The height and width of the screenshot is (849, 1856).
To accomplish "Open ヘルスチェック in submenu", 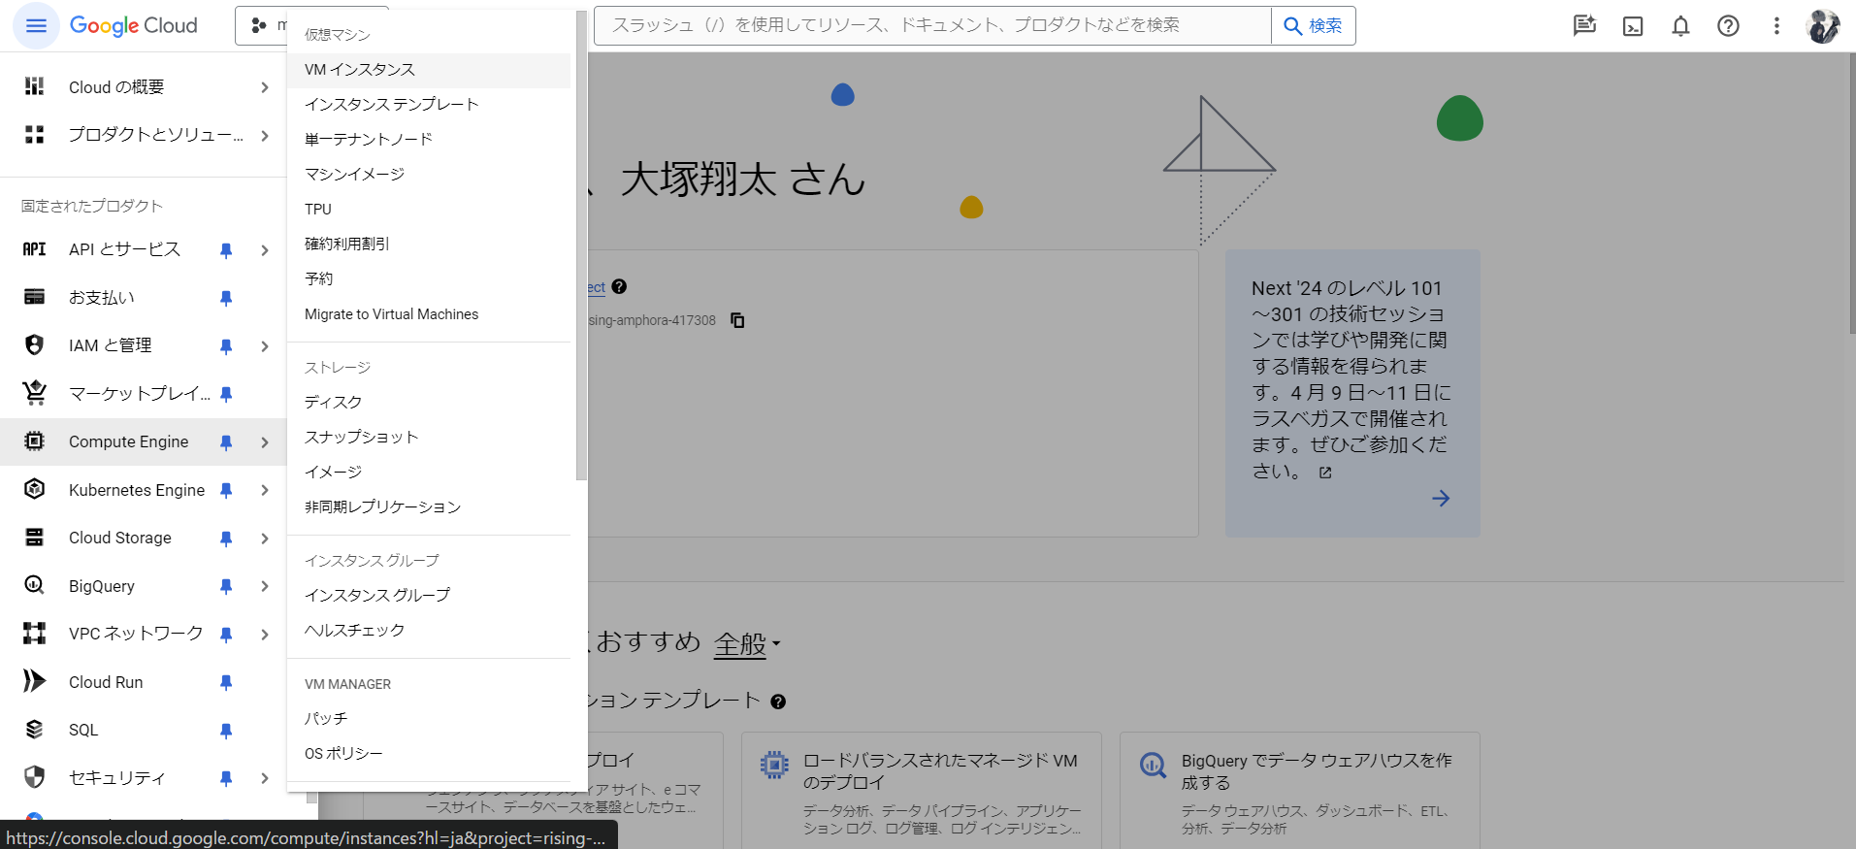I will point(429,631).
